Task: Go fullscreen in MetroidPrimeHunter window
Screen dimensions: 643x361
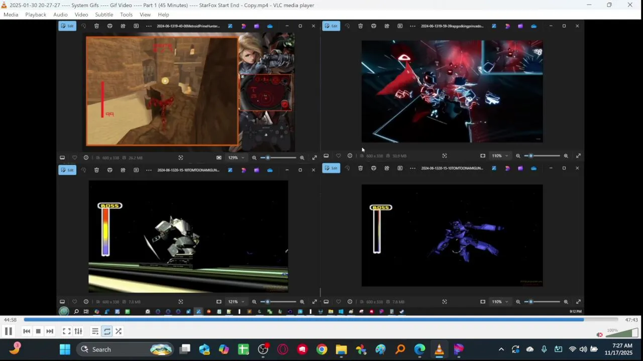Action: tap(314, 157)
